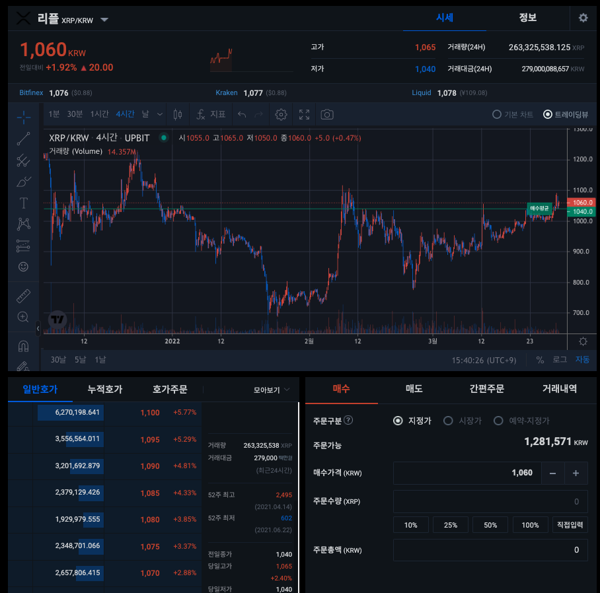Open the 간편주문 tab
The height and width of the screenshot is (593, 600).
(487, 389)
